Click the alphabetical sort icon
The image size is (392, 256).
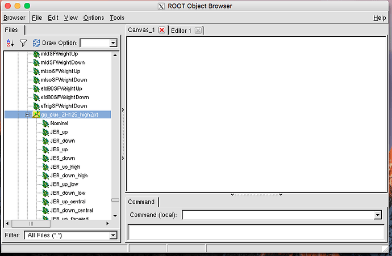(x=10, y=43)
